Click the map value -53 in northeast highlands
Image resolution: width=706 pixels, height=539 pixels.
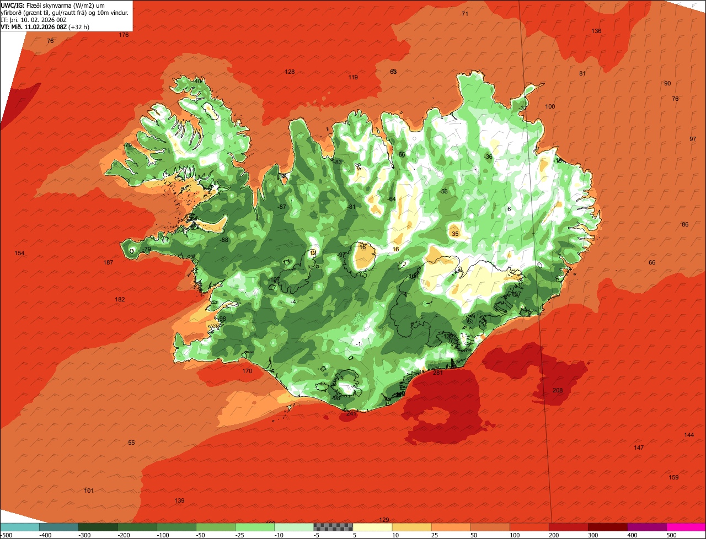pyautogui.click(x=443, y=191)
